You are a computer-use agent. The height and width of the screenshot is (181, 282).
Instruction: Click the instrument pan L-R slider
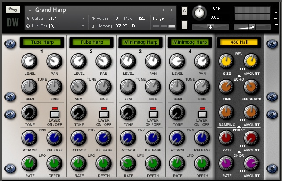(x=210, y=26)
